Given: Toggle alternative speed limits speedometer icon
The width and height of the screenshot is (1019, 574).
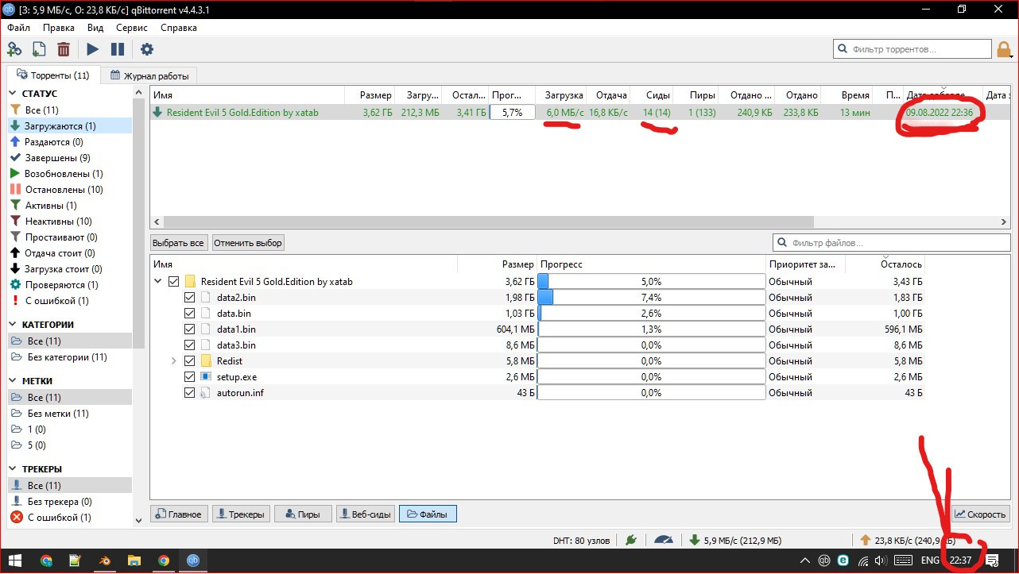Looking at the screenshot, I should (x=664, y=540).
